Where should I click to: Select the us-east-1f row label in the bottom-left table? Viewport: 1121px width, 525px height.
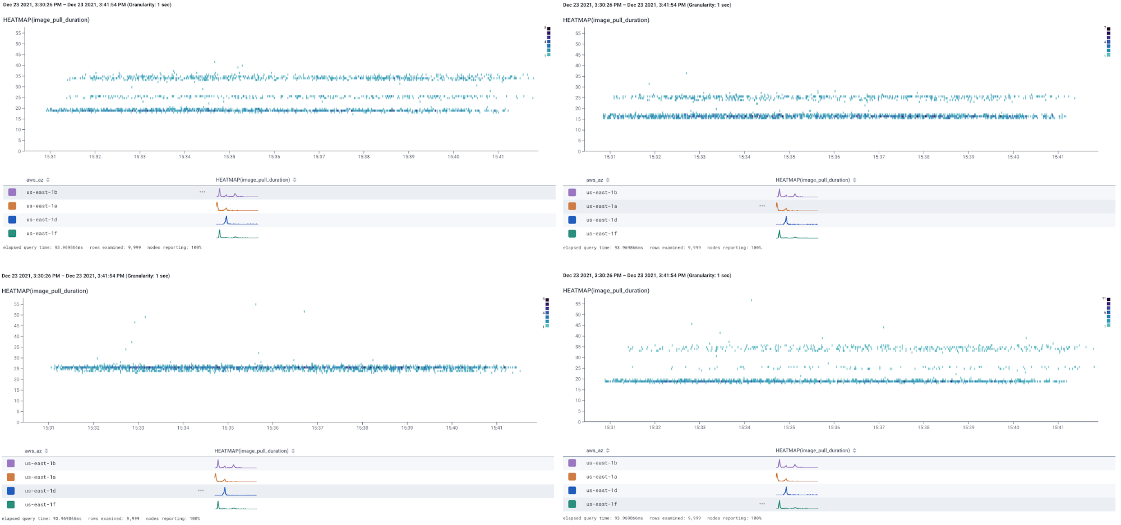pyautogui.click(x=40, y=505)
